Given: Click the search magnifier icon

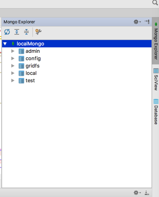Looking at the screenshot, I should point(155,3).
